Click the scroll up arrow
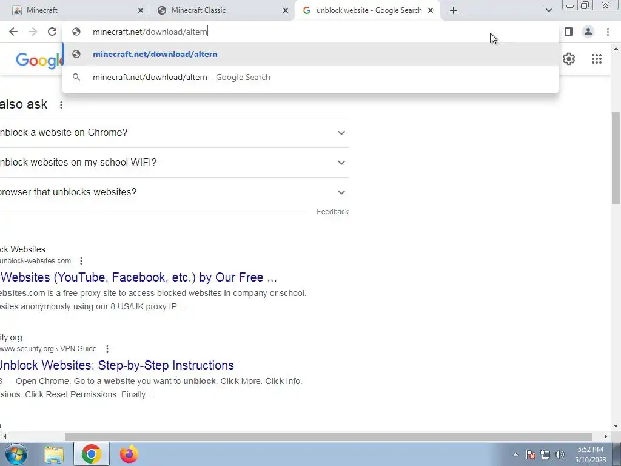Image resolution: width=621 pixels, height=466 pixels. pos(616,49)
